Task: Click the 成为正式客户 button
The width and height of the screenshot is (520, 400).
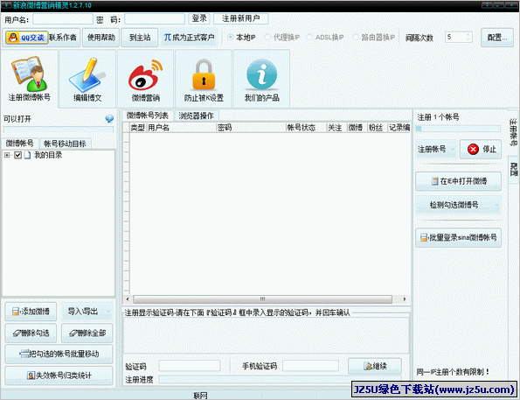Action: click(189, 38)
